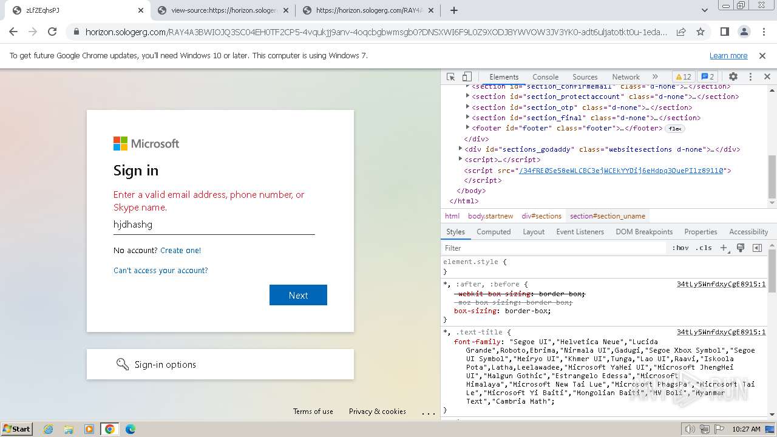777x437 pixels.
Task: Click the blue Next button
Action: [298, 295]
